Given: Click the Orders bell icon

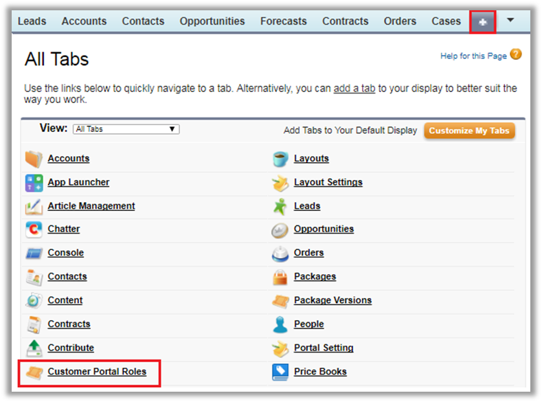Looking at the screenshot, I should (280, 254).
